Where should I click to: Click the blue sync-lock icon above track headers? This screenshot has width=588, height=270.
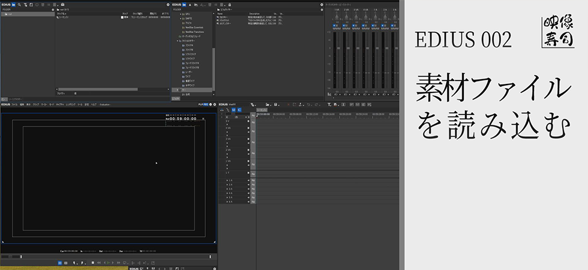click(x=239, y=110)
